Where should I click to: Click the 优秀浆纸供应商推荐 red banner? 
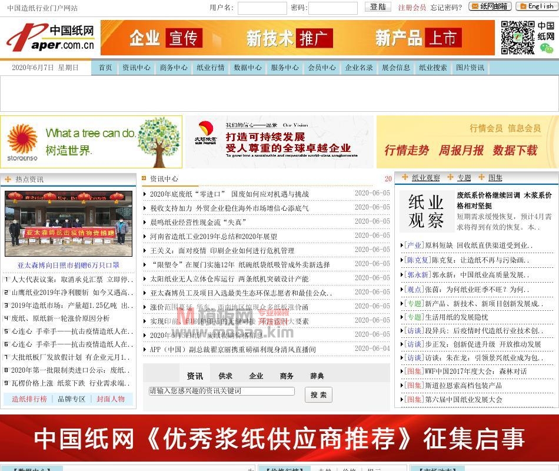279,439
